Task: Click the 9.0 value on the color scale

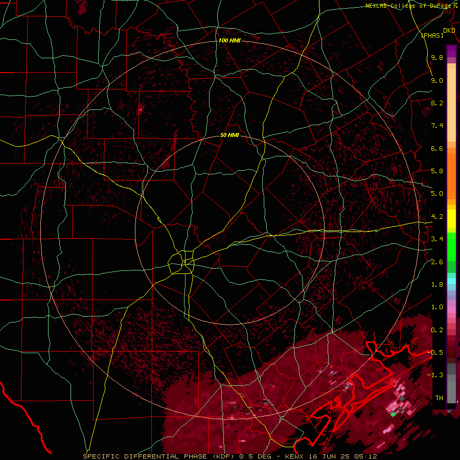Action: tap(437, 80)
